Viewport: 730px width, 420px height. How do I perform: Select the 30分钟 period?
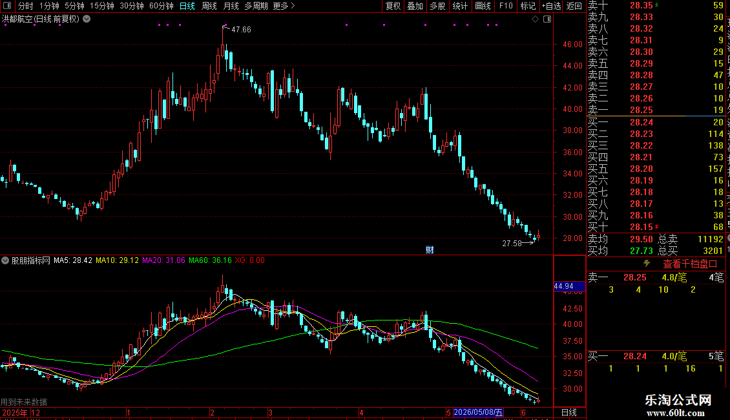[x=132, y=6]
